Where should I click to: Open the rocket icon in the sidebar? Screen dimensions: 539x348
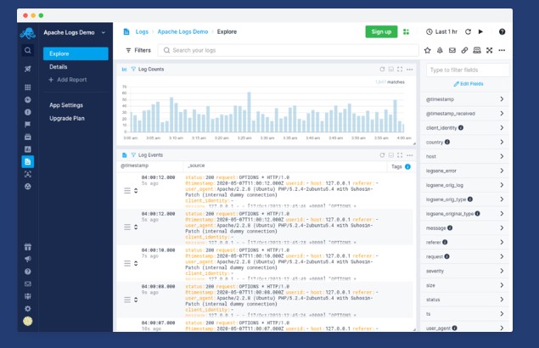28,69
